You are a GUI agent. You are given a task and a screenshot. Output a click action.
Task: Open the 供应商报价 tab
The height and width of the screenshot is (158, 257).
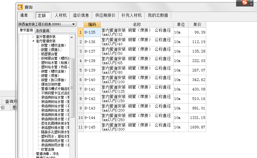pos(105,15)
